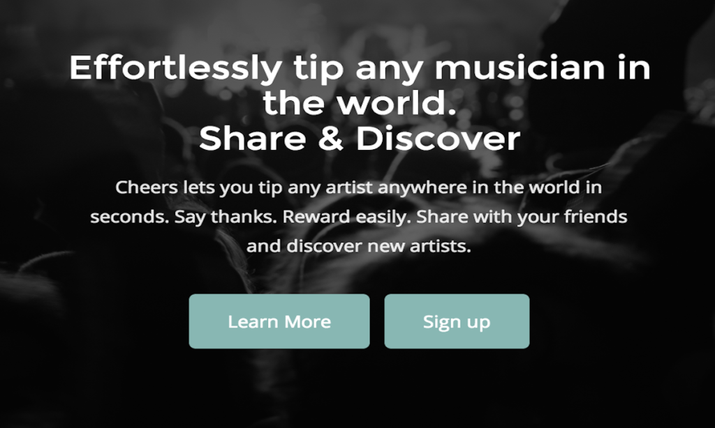Open the Sign up button
The image size is (715, 428).
(x=457, y=321)
